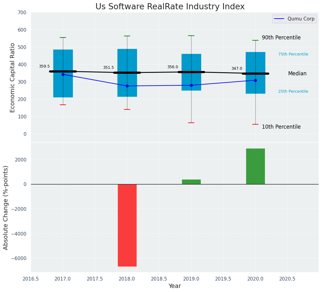Click the chart title text

170,7
